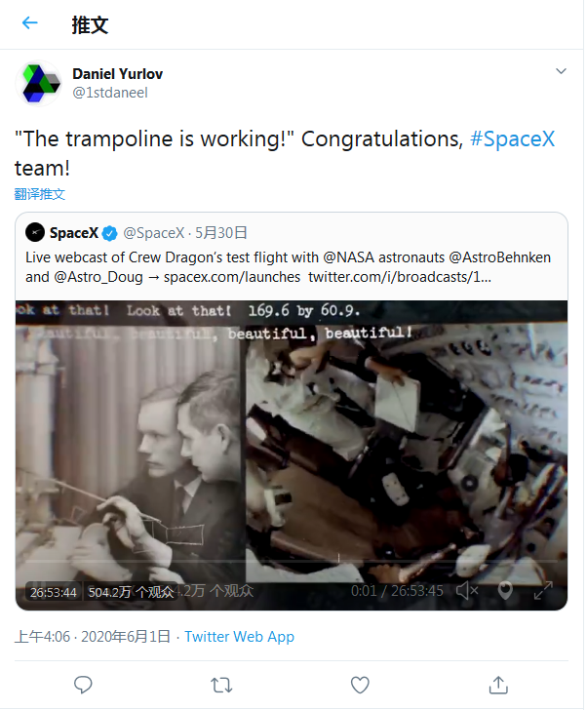Like the tweet with heart icon
This screenshot has width=587, height=710.
[360, 684]
